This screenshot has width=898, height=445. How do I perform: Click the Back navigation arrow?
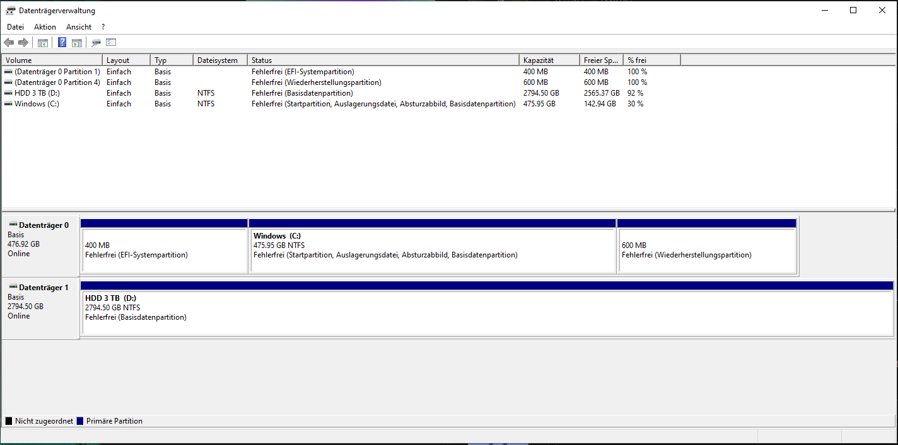click(x=8, y=42)
